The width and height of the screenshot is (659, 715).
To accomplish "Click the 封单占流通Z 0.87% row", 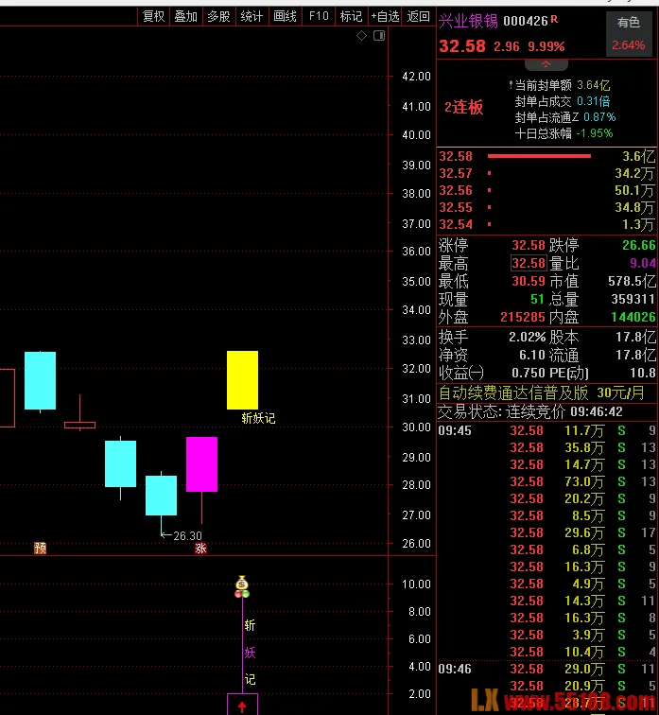I will (565, 117).
